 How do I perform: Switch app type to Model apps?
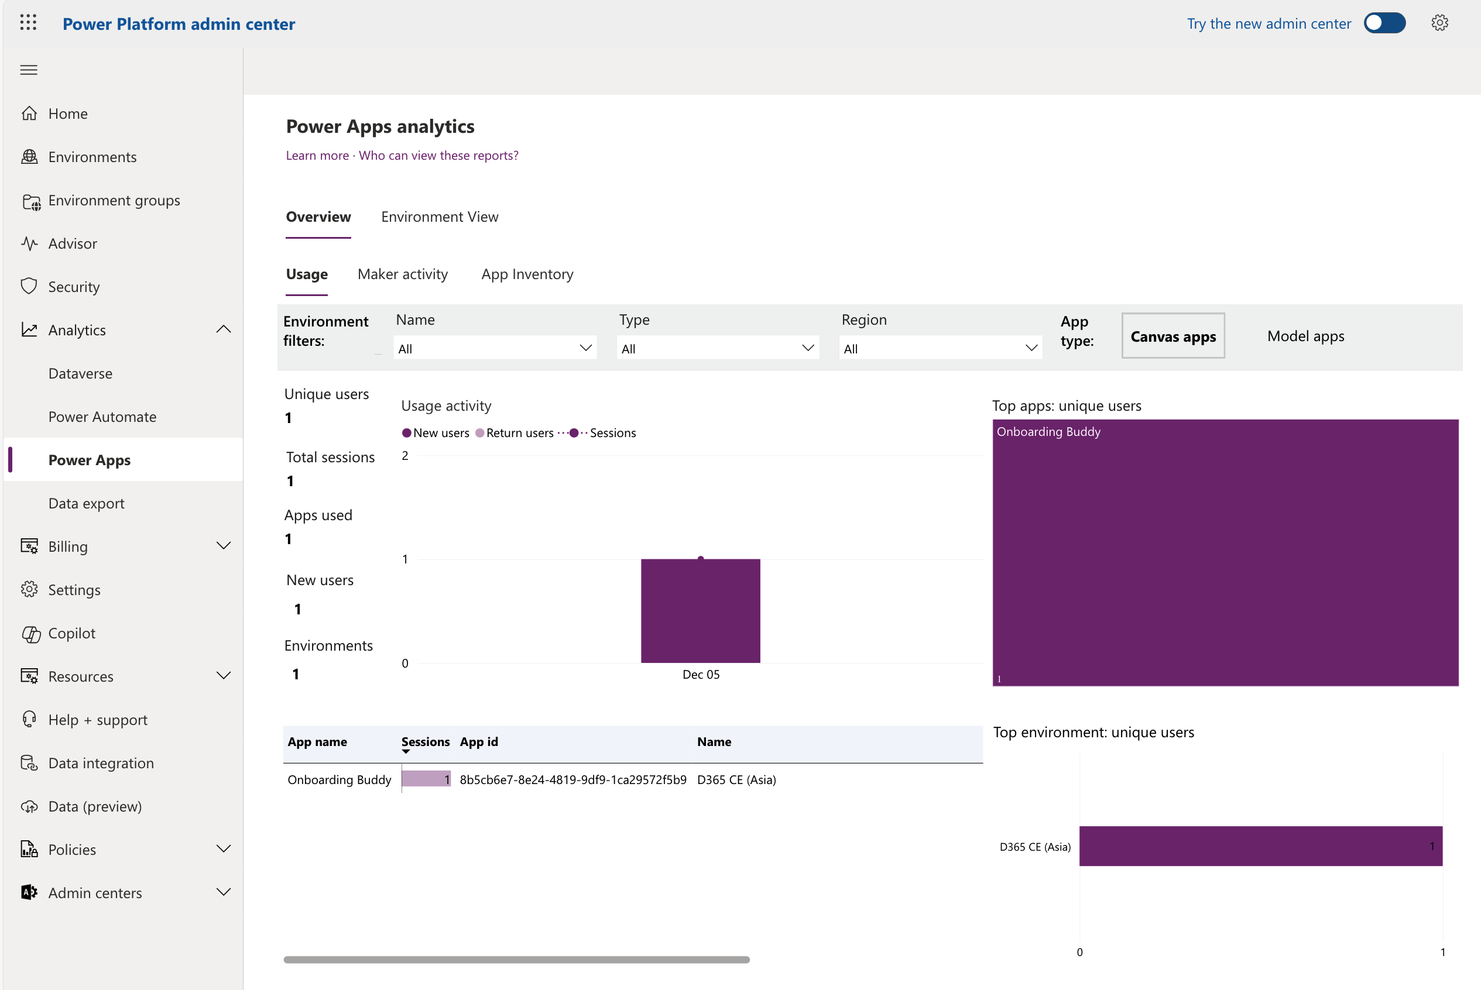[x=1305, y=336]
